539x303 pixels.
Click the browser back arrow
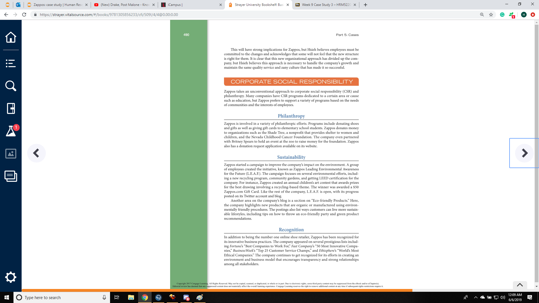(6, 15)
